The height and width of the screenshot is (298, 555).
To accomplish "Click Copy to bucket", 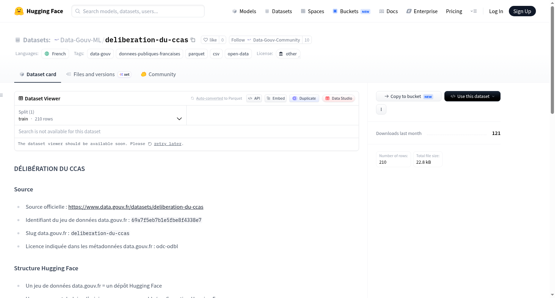I will [409, 96].
